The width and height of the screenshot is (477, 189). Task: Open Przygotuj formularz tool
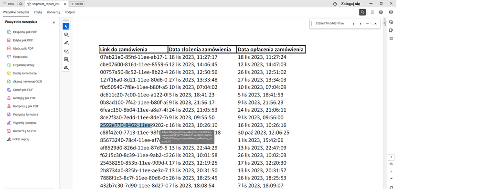[22, 115]
